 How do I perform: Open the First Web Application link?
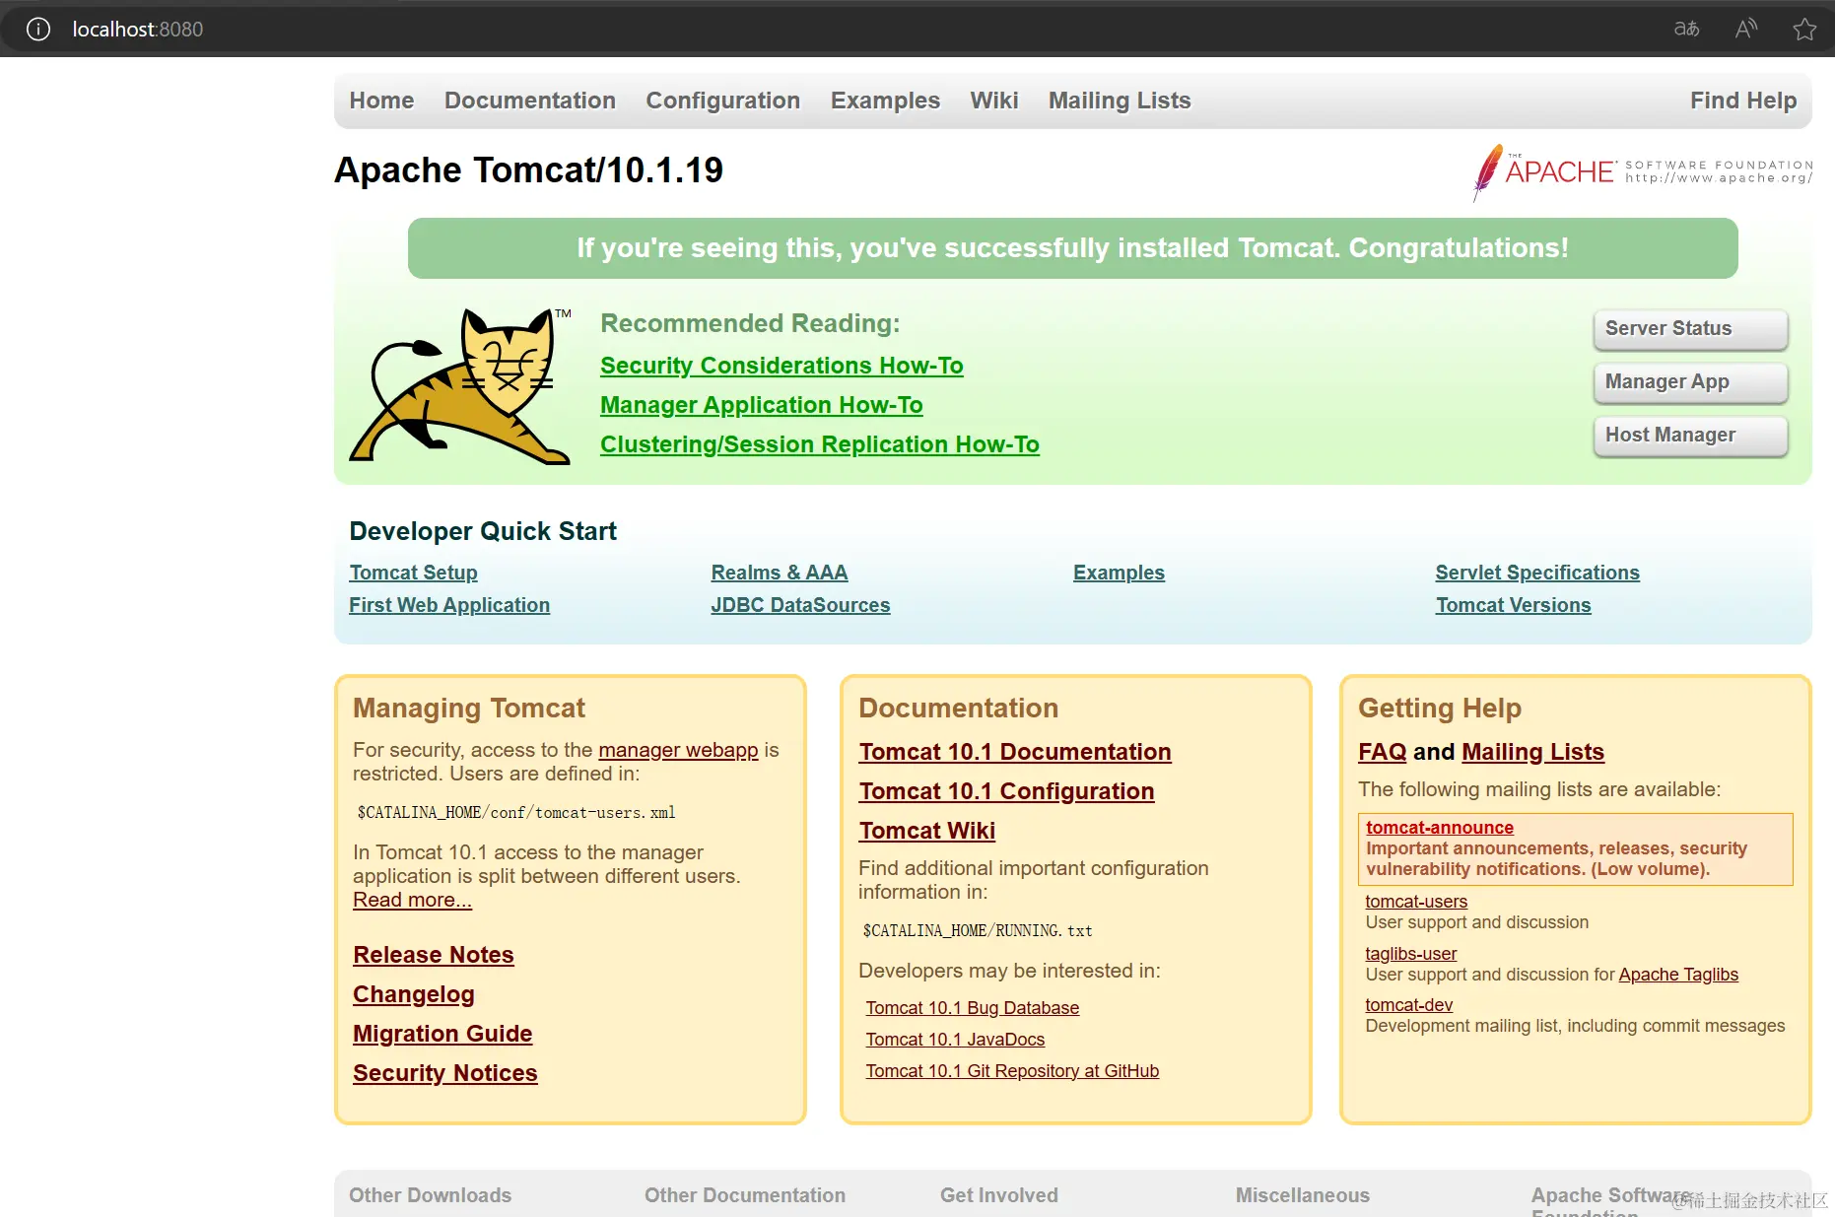(449, 605)
